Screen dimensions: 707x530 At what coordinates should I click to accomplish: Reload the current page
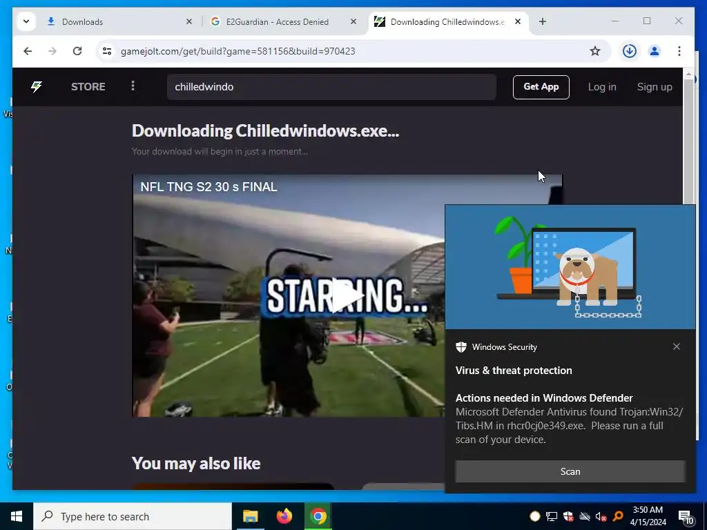click(77, 51)
